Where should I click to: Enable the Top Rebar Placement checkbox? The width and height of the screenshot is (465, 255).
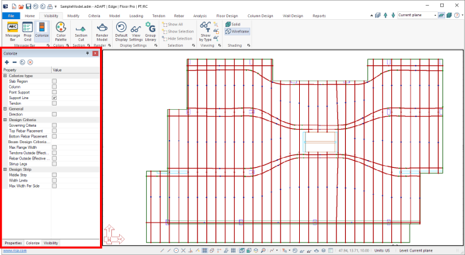tap(55, 131)
